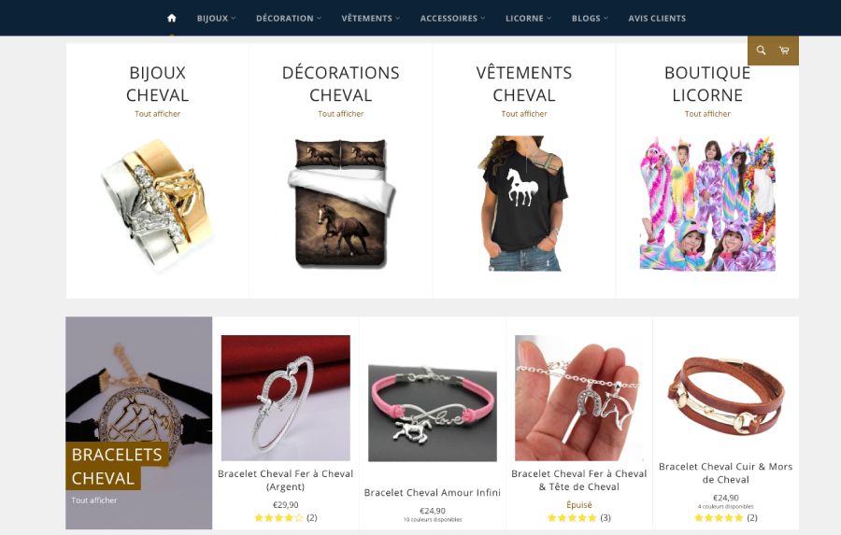Open the Bracelets Cheval collection banner

pyautogui.click(x=139, y=422)
